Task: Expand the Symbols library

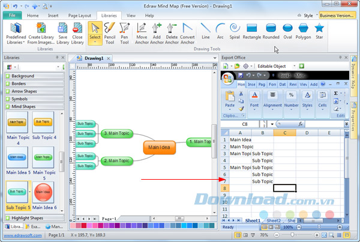Action: tap(35, 99)
